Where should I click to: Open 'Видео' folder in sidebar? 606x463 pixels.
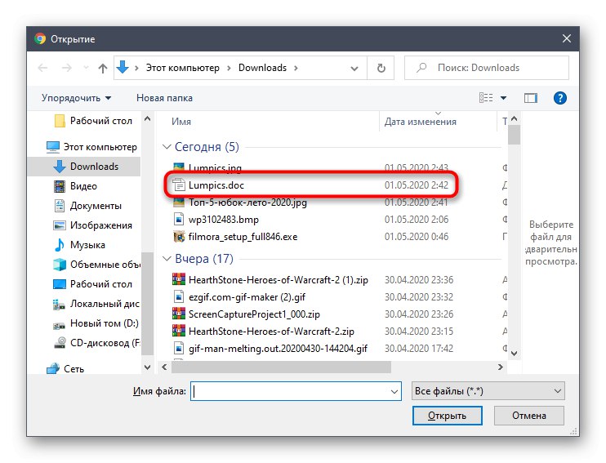(x=75, y=186)
